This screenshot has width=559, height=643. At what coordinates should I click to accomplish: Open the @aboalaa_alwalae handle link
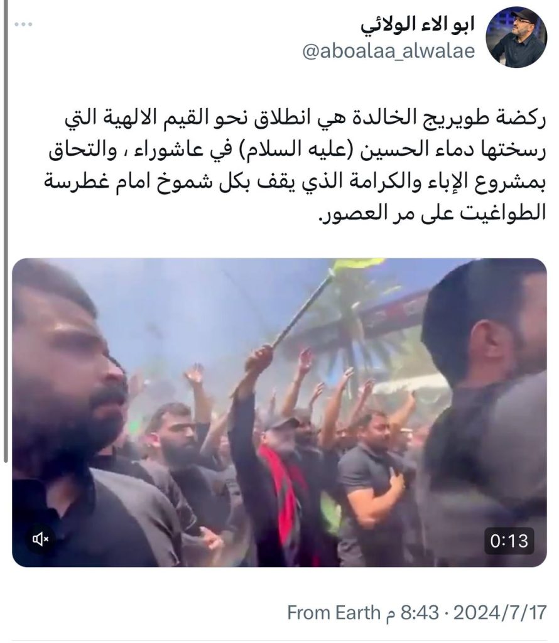(x=388, y=51)
